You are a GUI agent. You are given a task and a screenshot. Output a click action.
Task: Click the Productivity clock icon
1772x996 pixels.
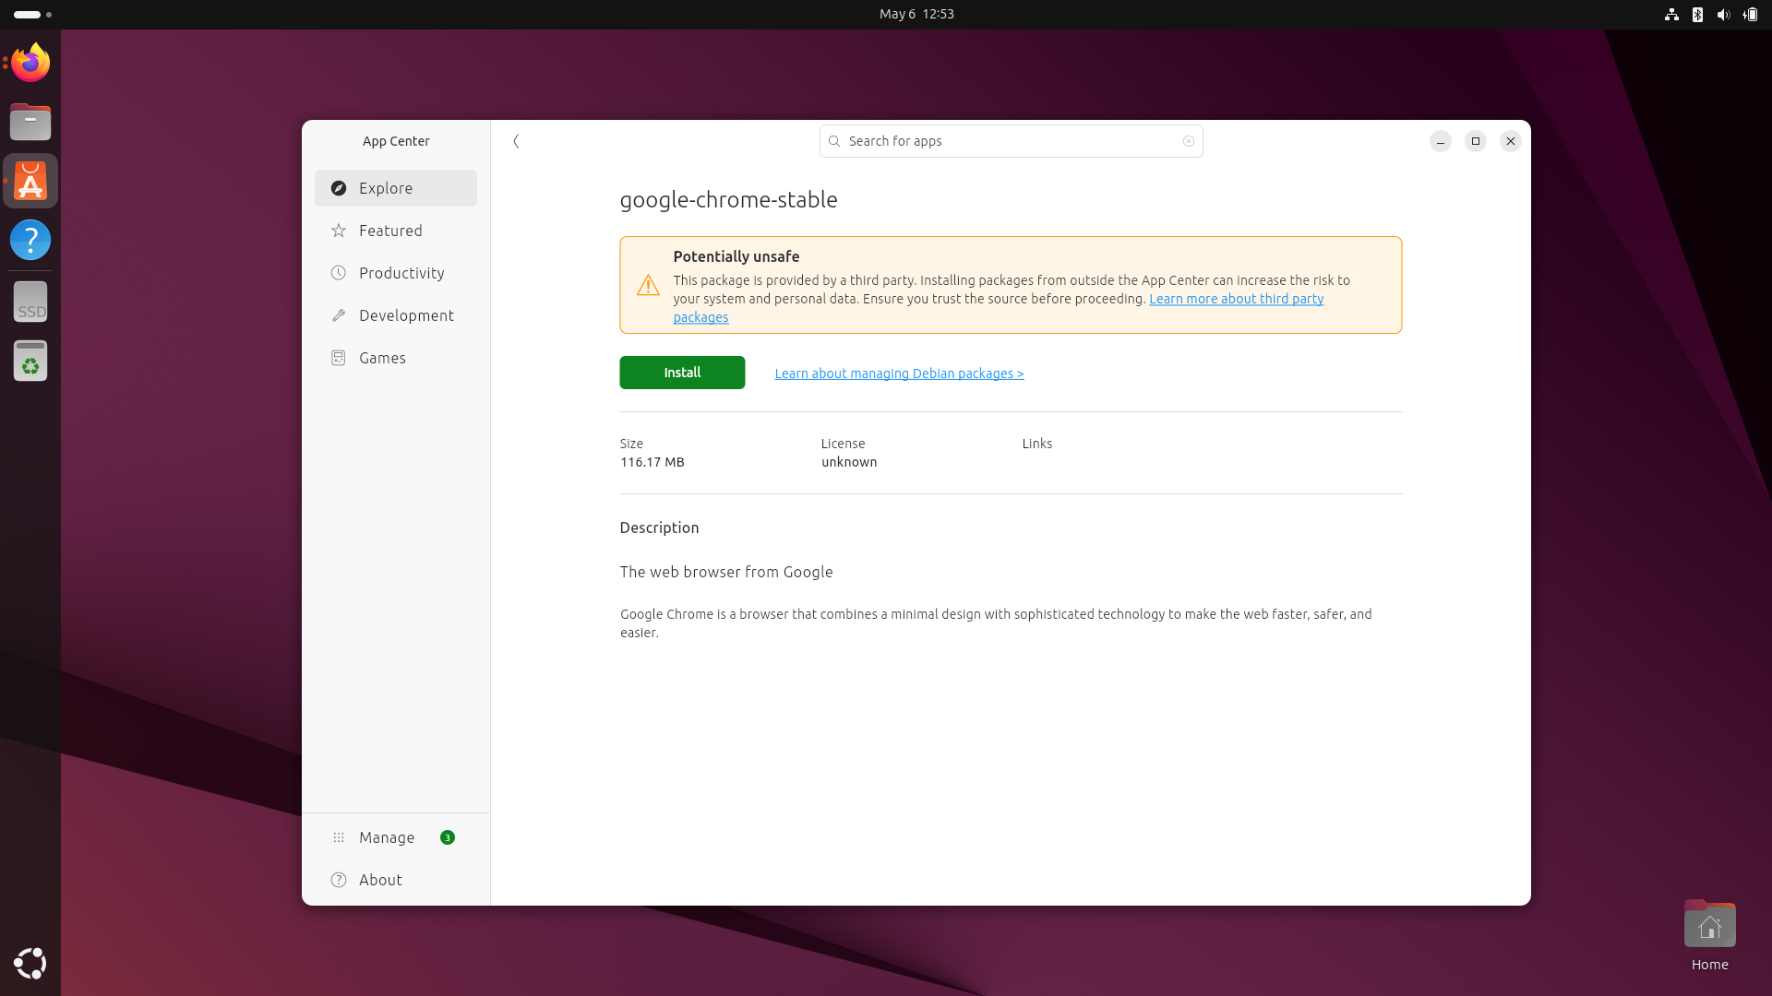(339, 273)
